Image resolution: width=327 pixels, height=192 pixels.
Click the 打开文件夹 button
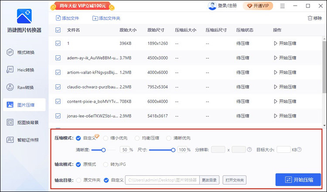(x=235, y=180)
